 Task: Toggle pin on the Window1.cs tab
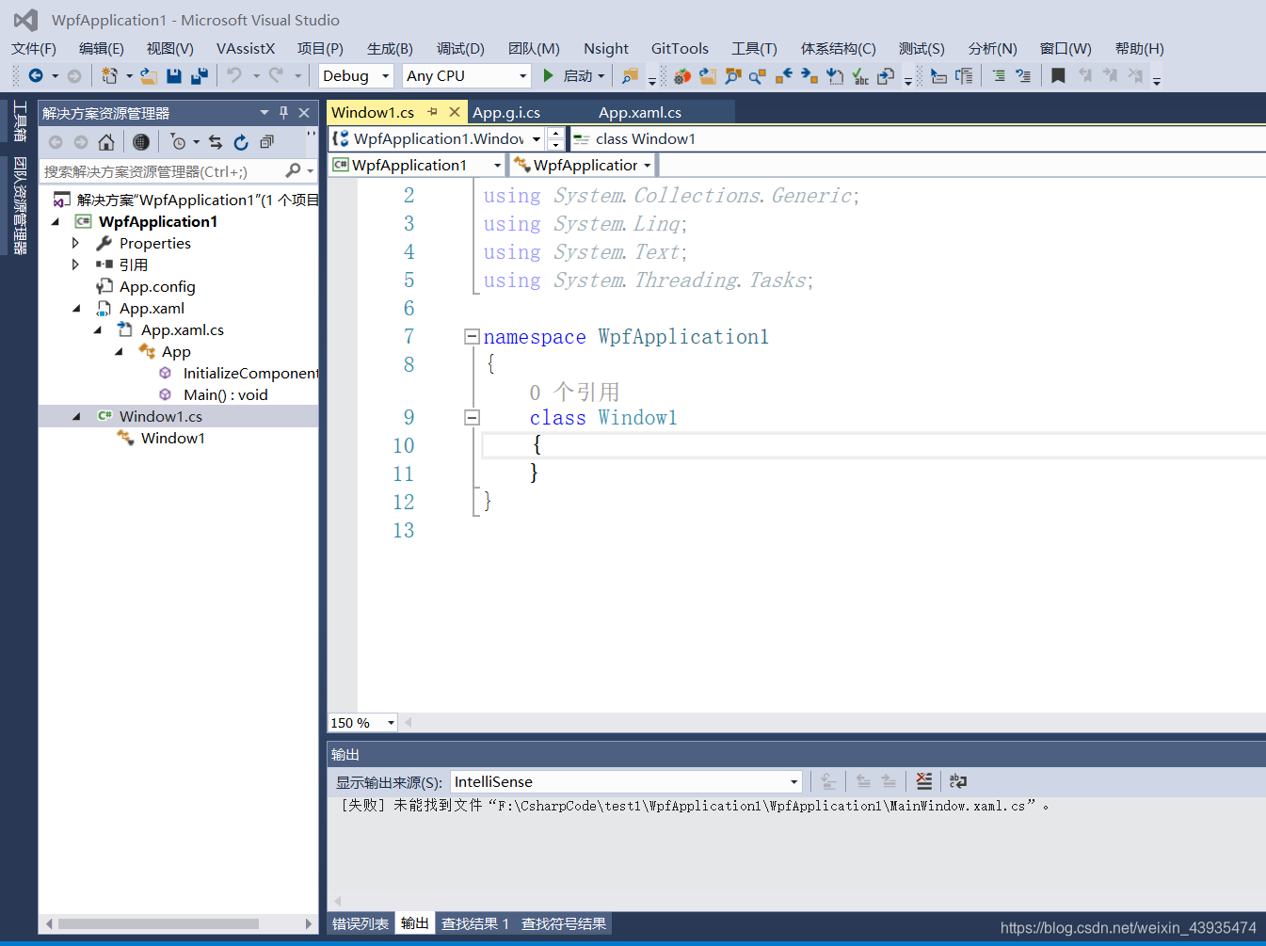432,112
